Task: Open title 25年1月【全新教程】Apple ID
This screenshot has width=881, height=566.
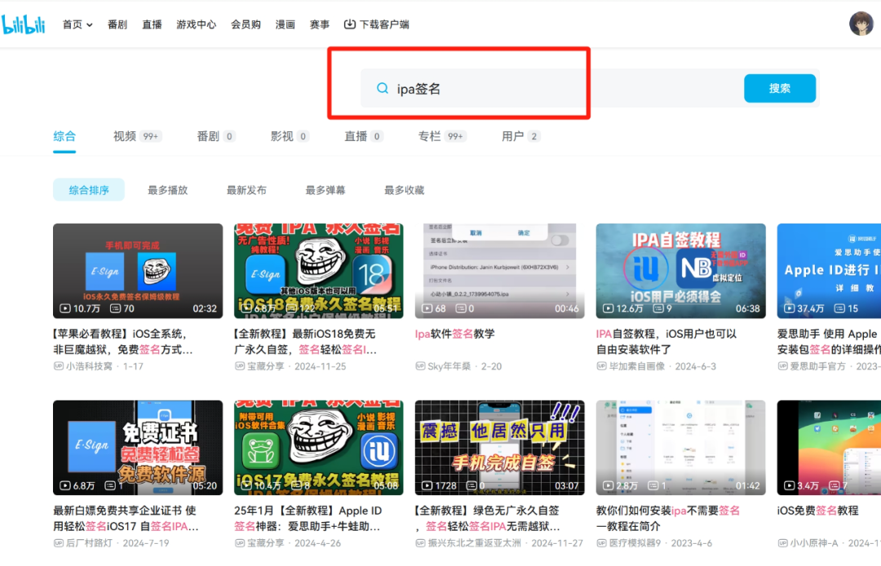Action: click(308, 518)
